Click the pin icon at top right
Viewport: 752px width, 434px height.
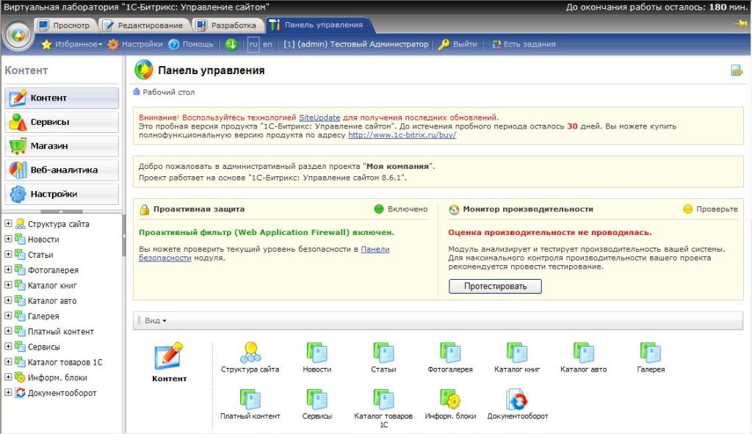click(x=742, y=23)
